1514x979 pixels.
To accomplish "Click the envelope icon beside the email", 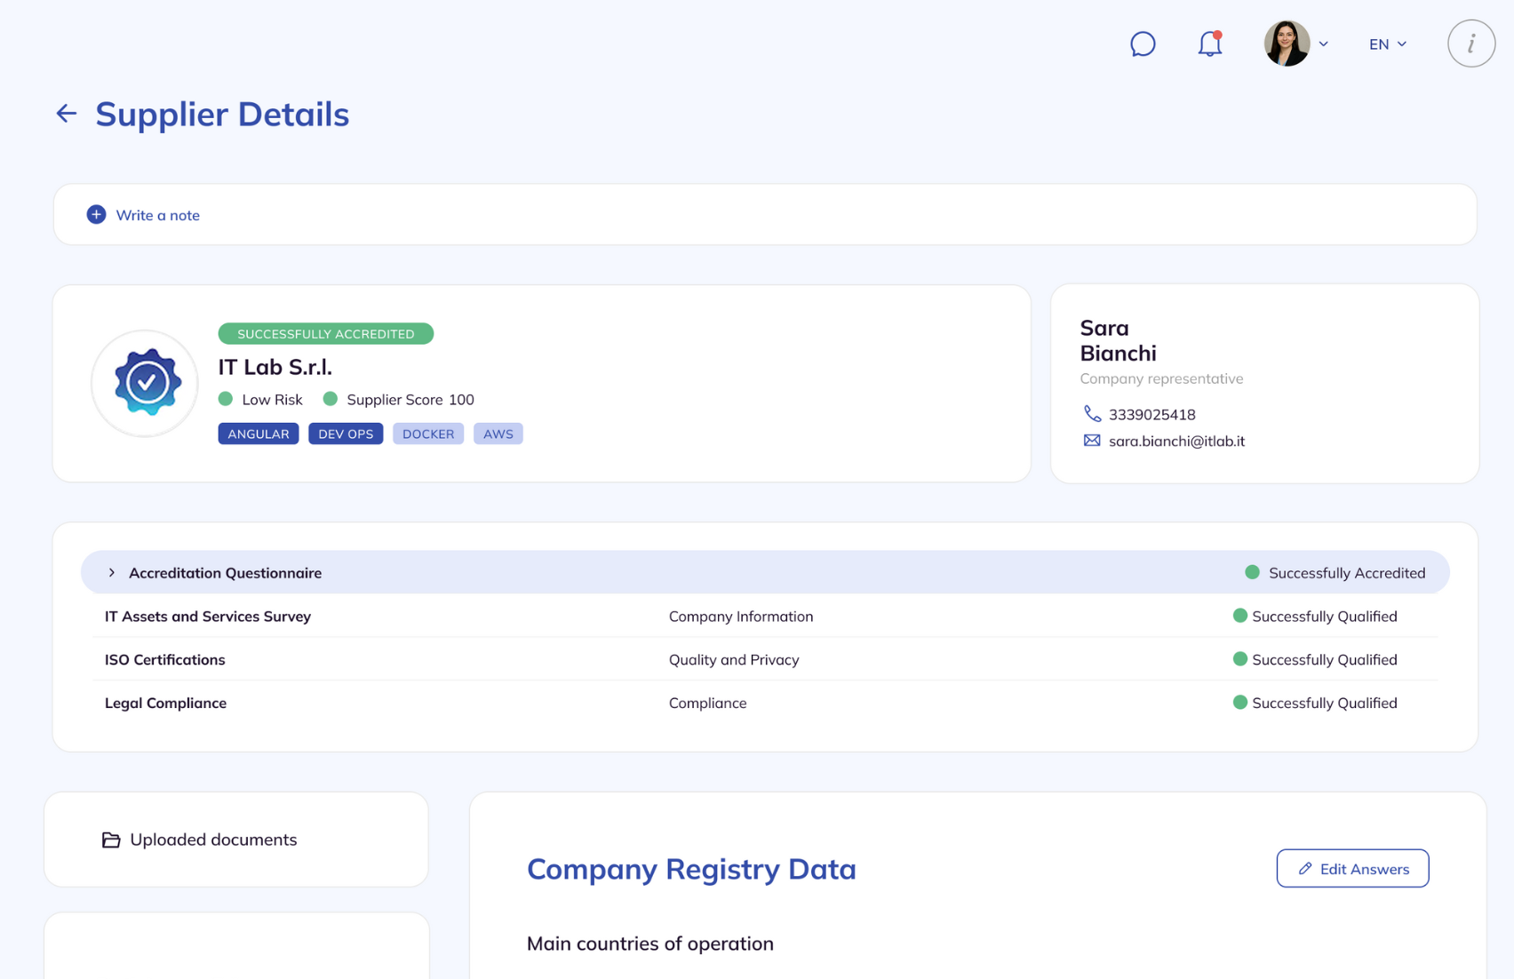I will point(1092,441).
